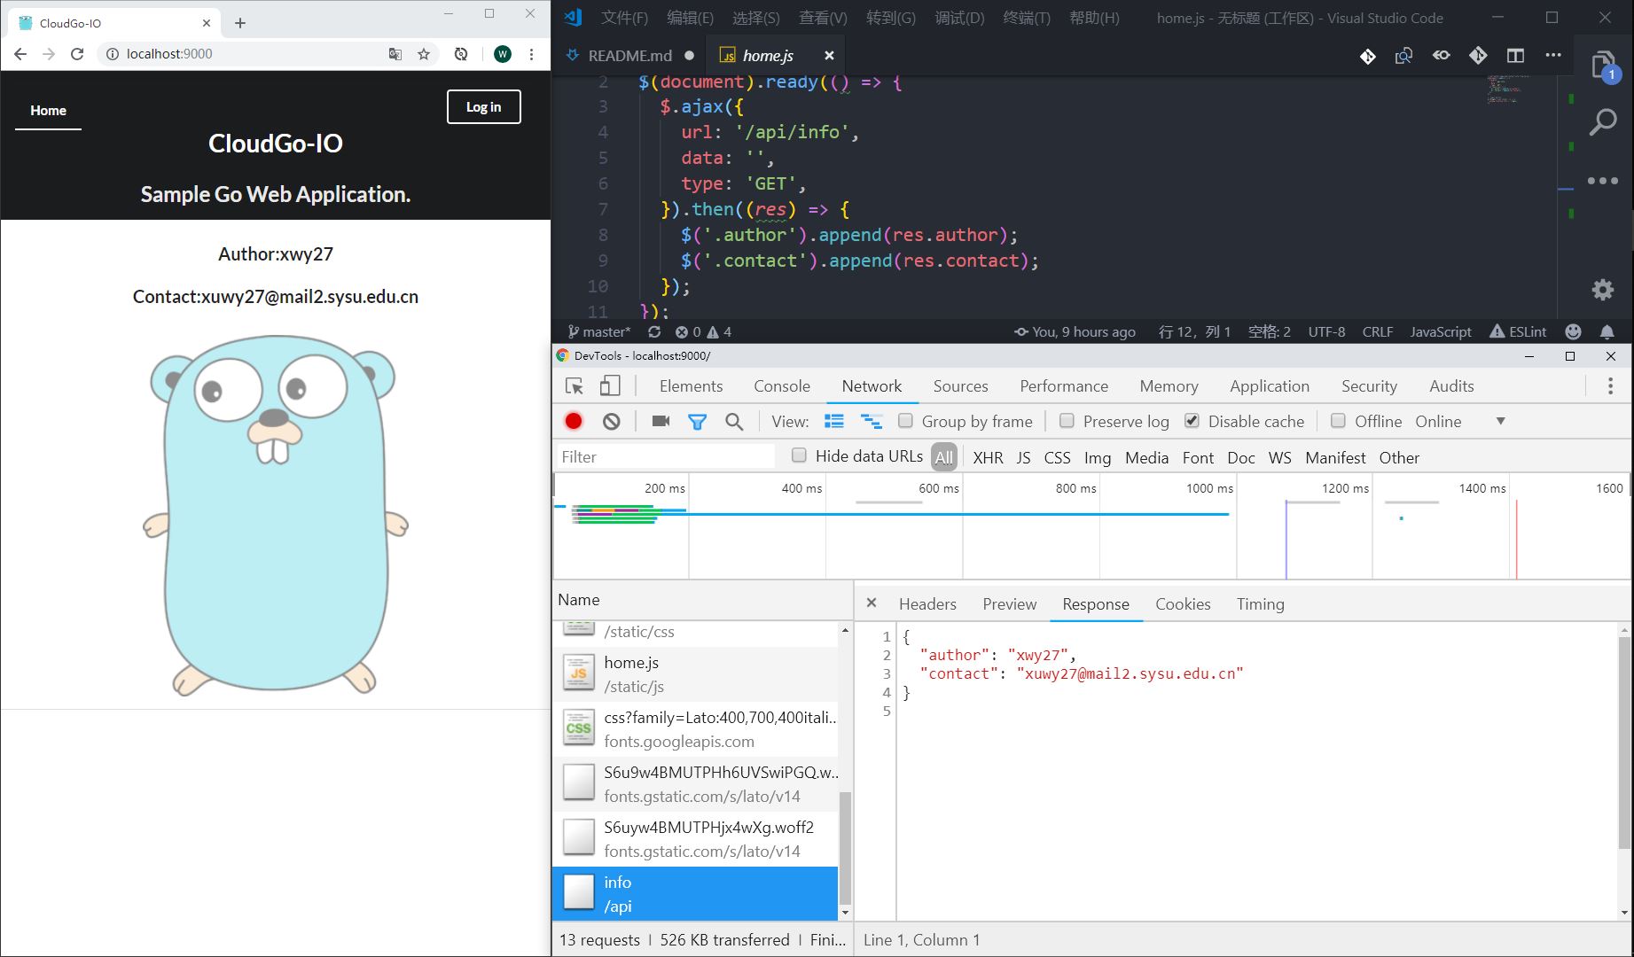Toggle capture screenshots camera icon in DevTools
Image resolution: width=1634 pixels, height=957 pixels.
click(x=661, y=421)
